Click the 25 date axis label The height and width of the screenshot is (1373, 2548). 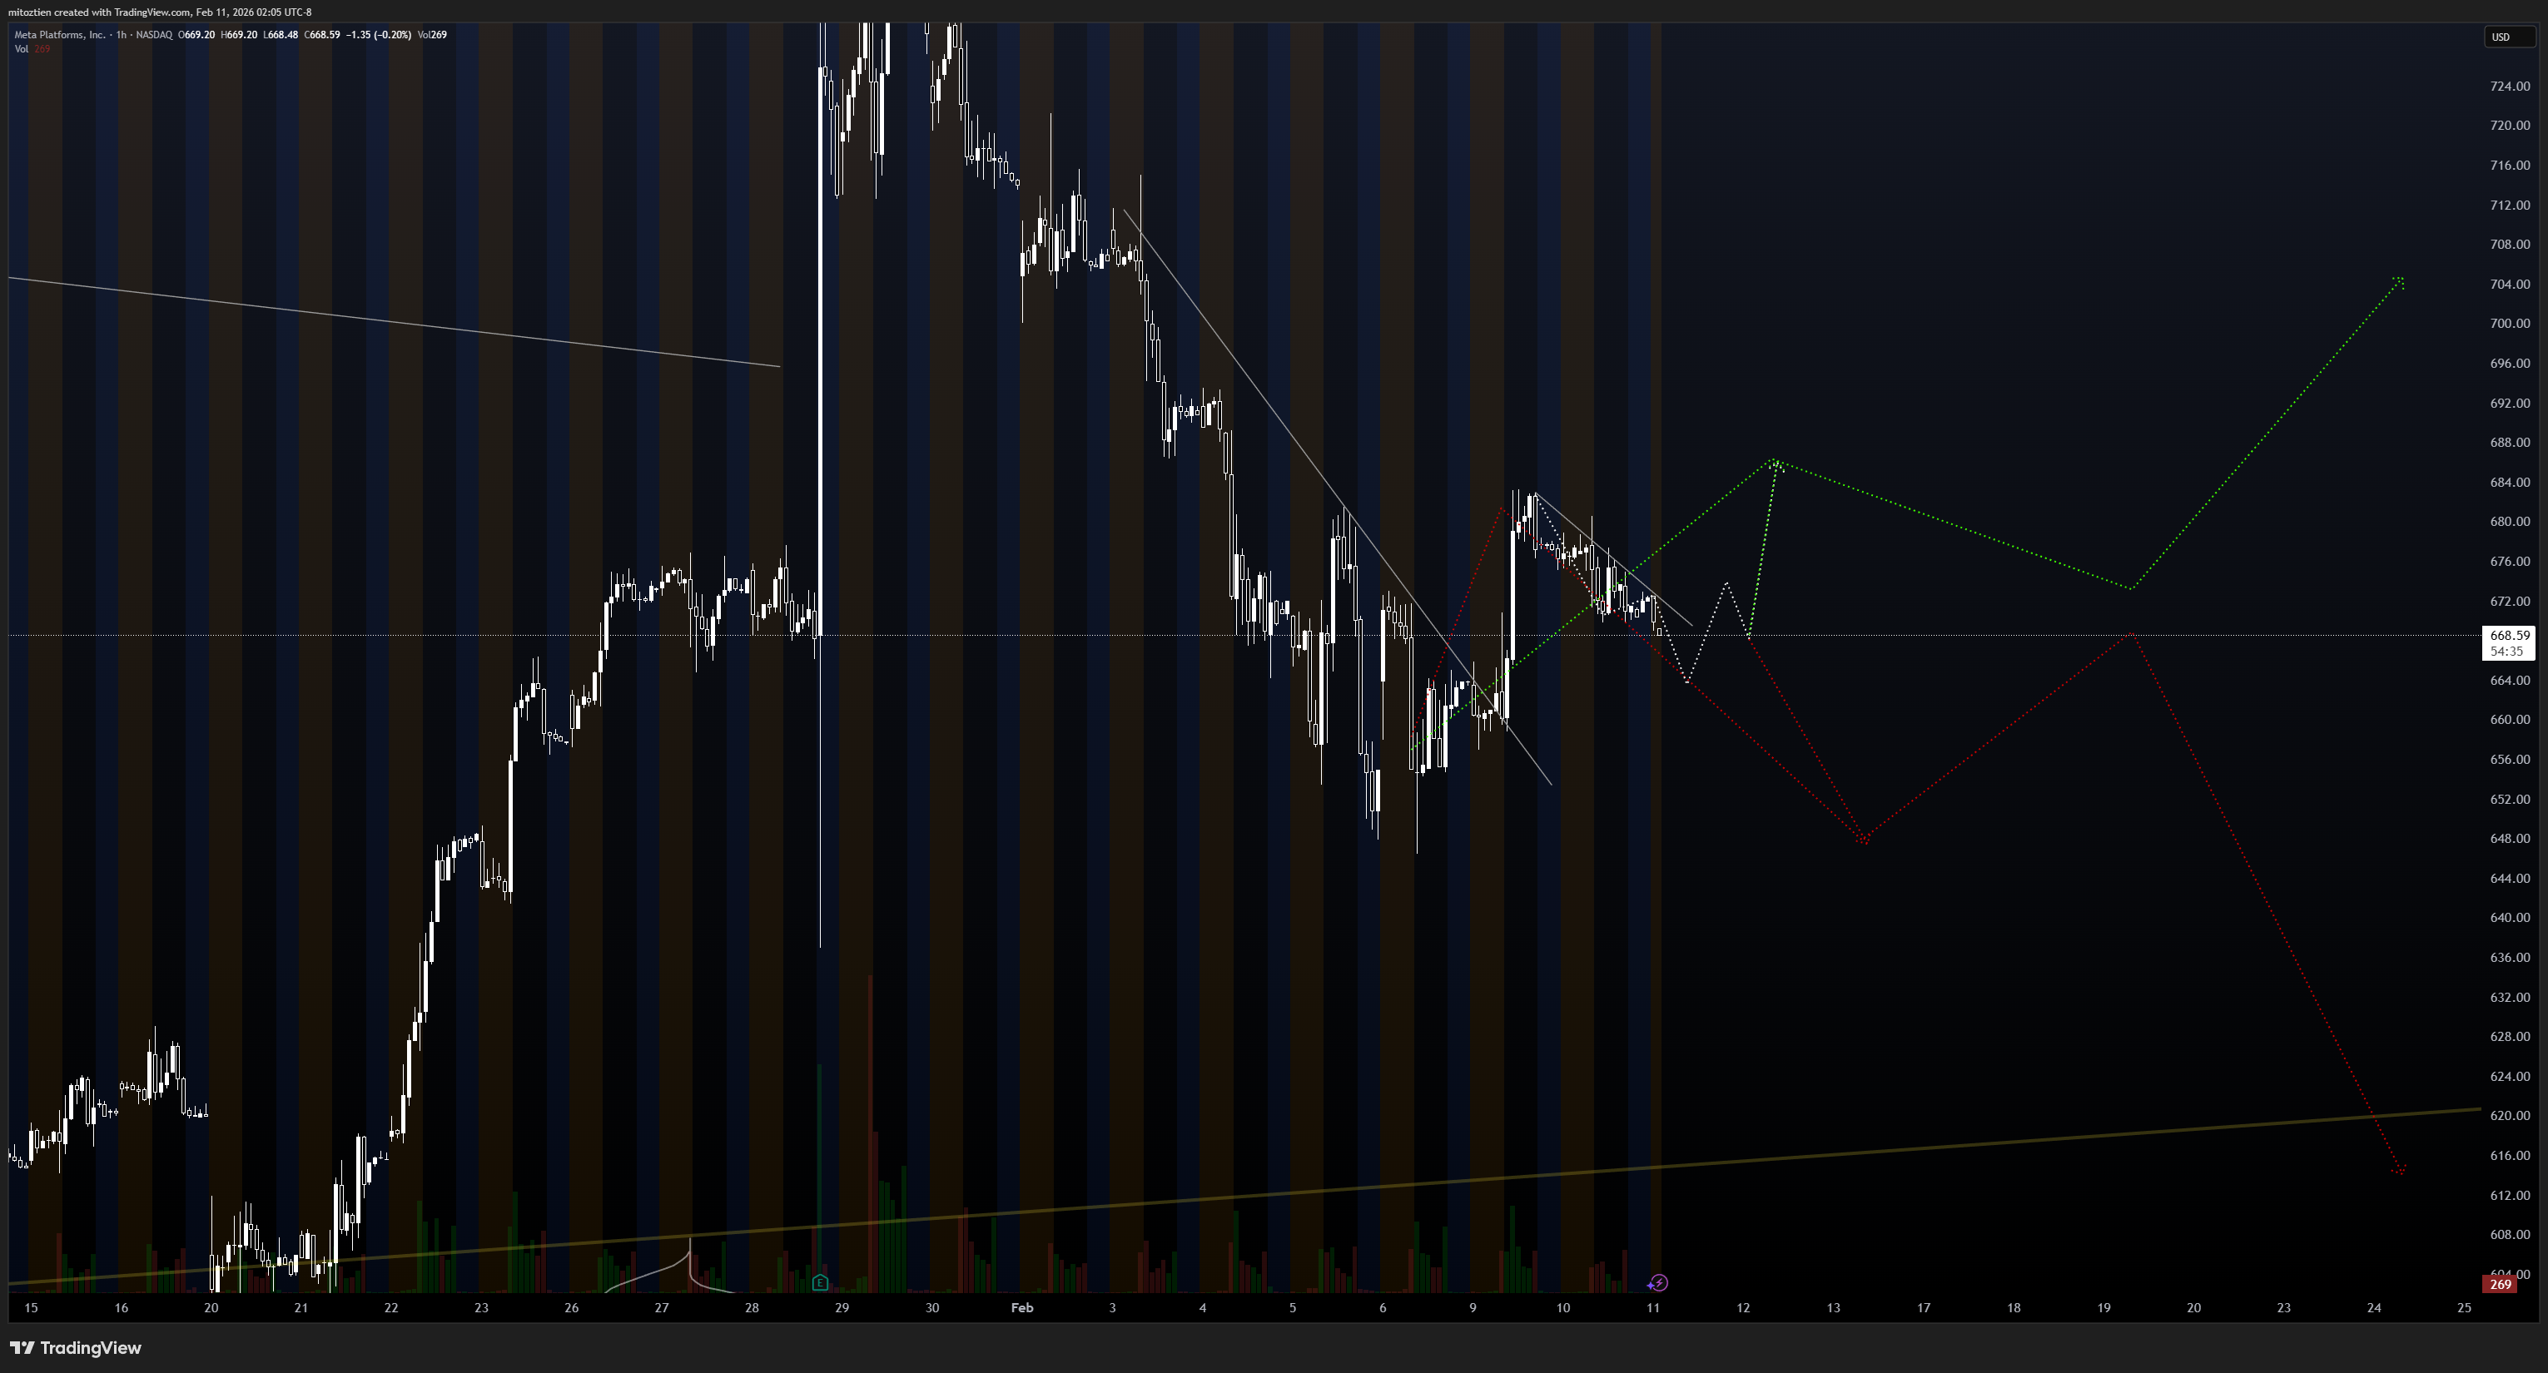point(2464,1308)
